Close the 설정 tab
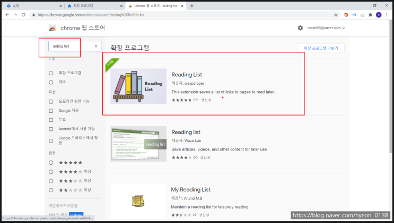This screenshot has width=394, height=223. 60,6
